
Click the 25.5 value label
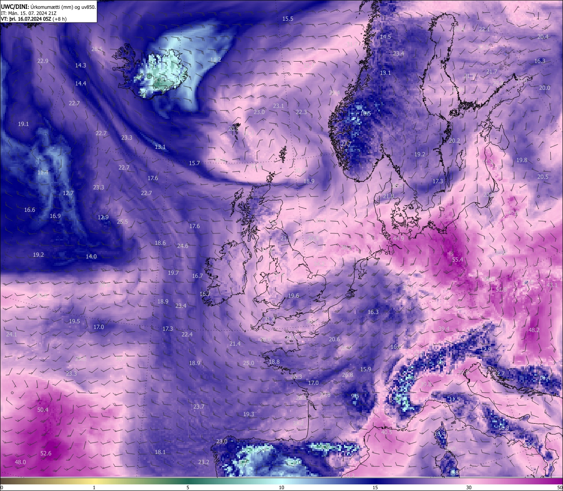pos(122,222)
